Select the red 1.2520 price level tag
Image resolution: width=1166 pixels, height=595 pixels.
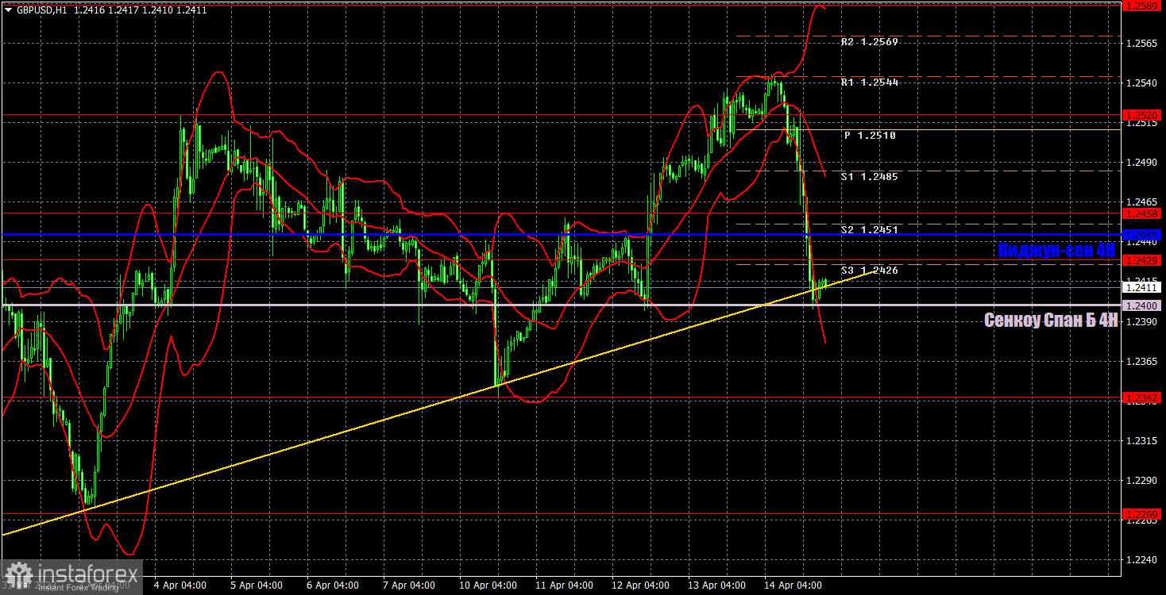(1143, 115)
